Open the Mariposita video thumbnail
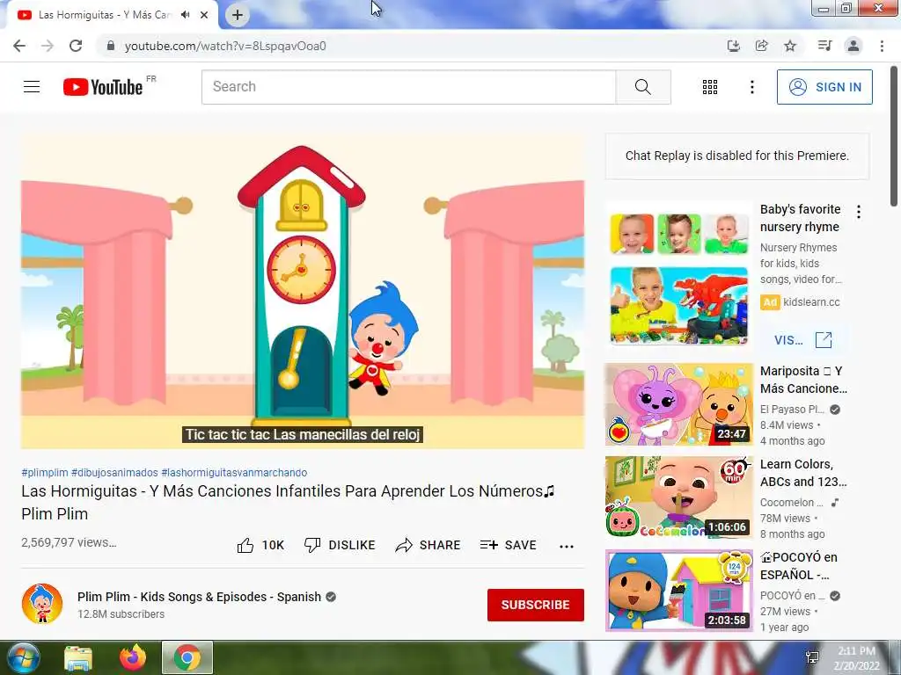Viewport: 901px width, 675px height. (x=678, y=404)
